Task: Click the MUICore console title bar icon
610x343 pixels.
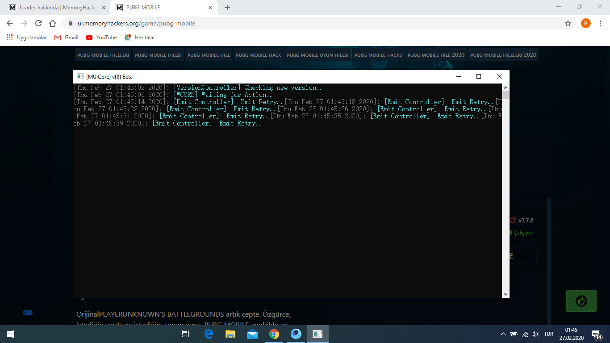Action: 80,76
